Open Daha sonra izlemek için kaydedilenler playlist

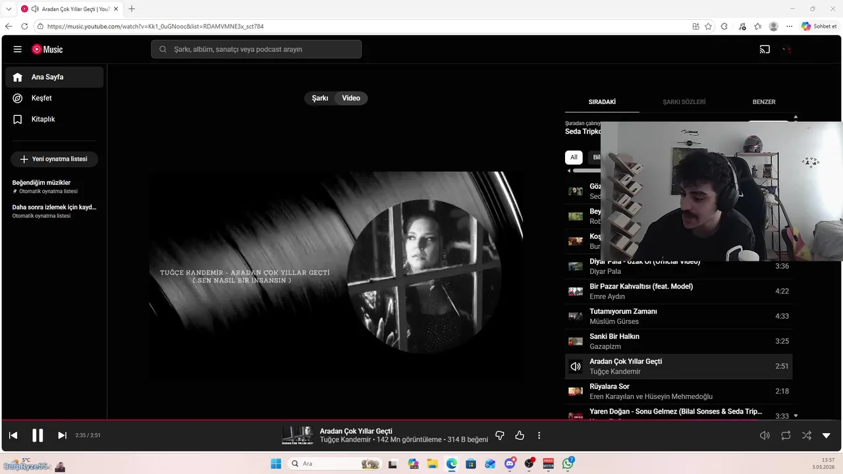pos(55,211)
